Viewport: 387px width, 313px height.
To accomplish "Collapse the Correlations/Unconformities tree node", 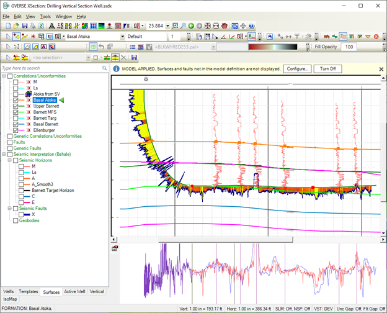I will (4, 76).
